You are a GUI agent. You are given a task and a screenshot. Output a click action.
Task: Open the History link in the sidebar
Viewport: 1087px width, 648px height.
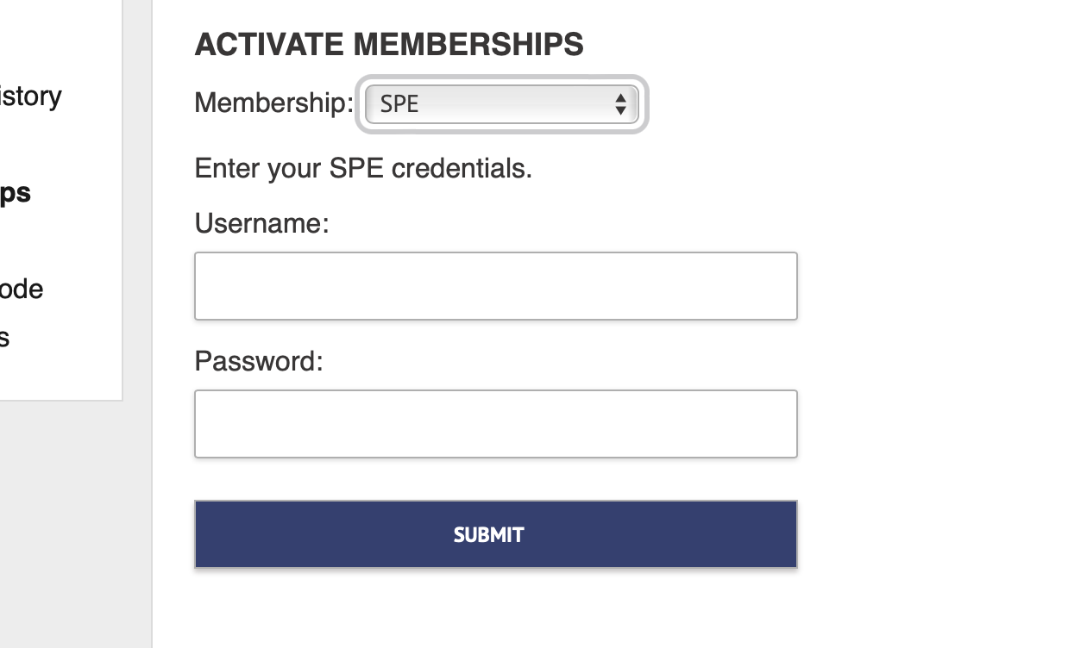(30, 97)
